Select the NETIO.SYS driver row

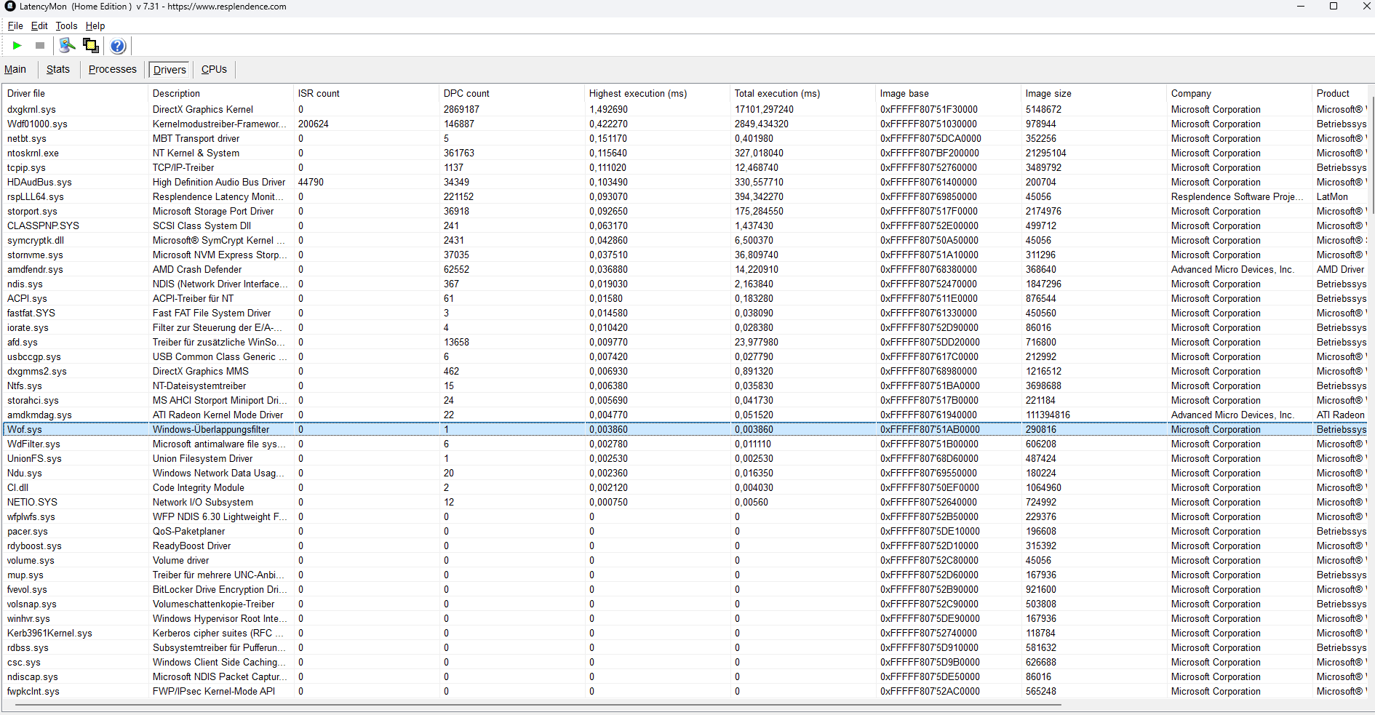685,503
